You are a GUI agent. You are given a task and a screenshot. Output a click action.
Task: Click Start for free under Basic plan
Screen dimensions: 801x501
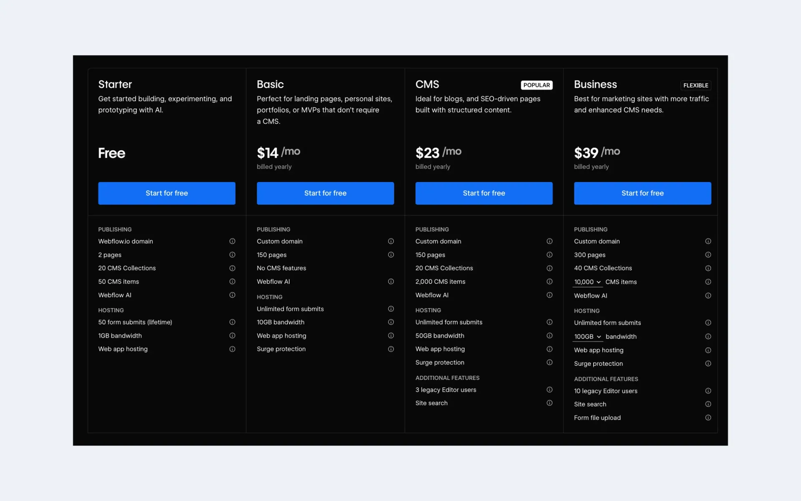pos(325,193)
